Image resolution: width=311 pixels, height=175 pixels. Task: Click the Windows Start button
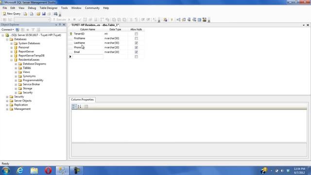[6, 171]
